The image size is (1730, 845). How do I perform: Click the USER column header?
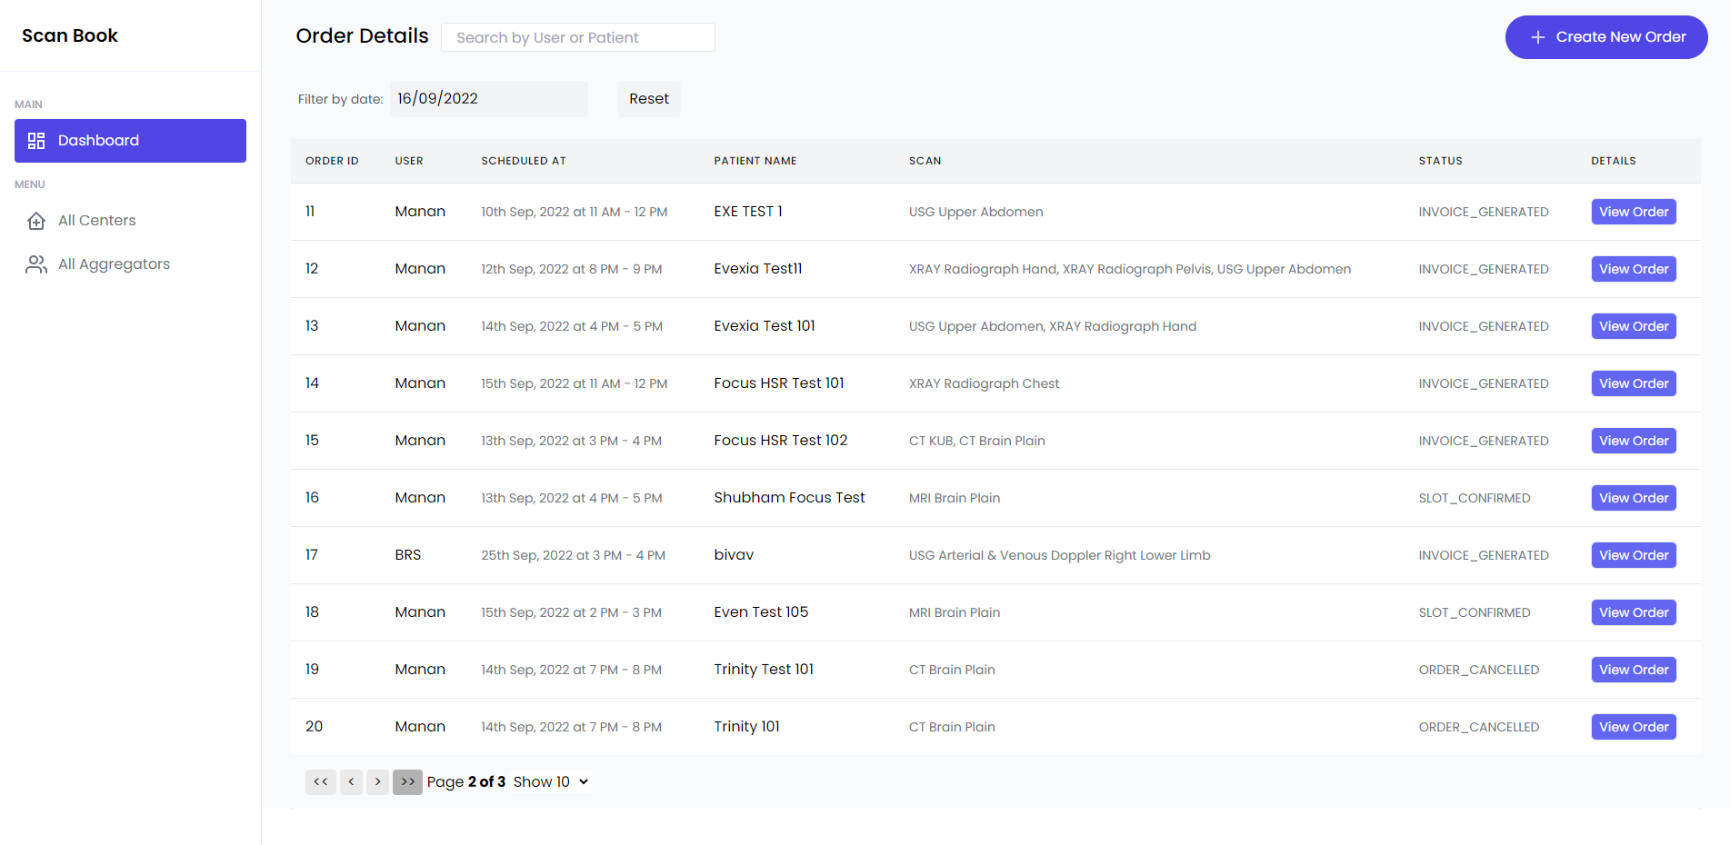(409, 161)
